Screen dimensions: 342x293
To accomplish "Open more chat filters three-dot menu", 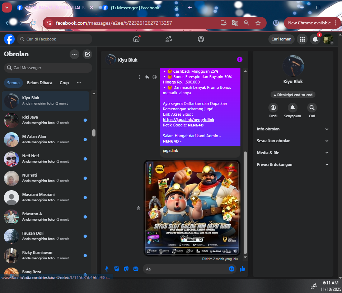I will click(x=79, y=83).
